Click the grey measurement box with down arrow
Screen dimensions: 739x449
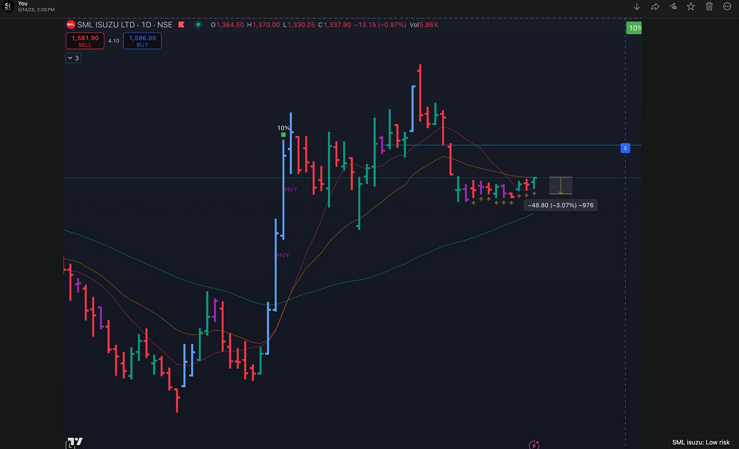(560, 186)
